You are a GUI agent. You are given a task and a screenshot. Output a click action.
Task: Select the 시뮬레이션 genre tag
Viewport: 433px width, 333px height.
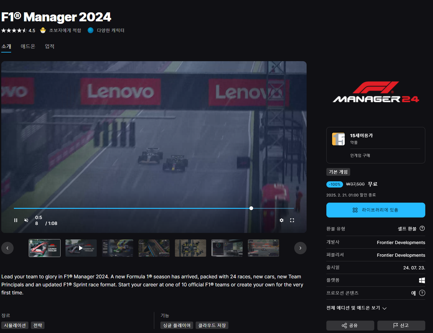click(x=15, y=325)
